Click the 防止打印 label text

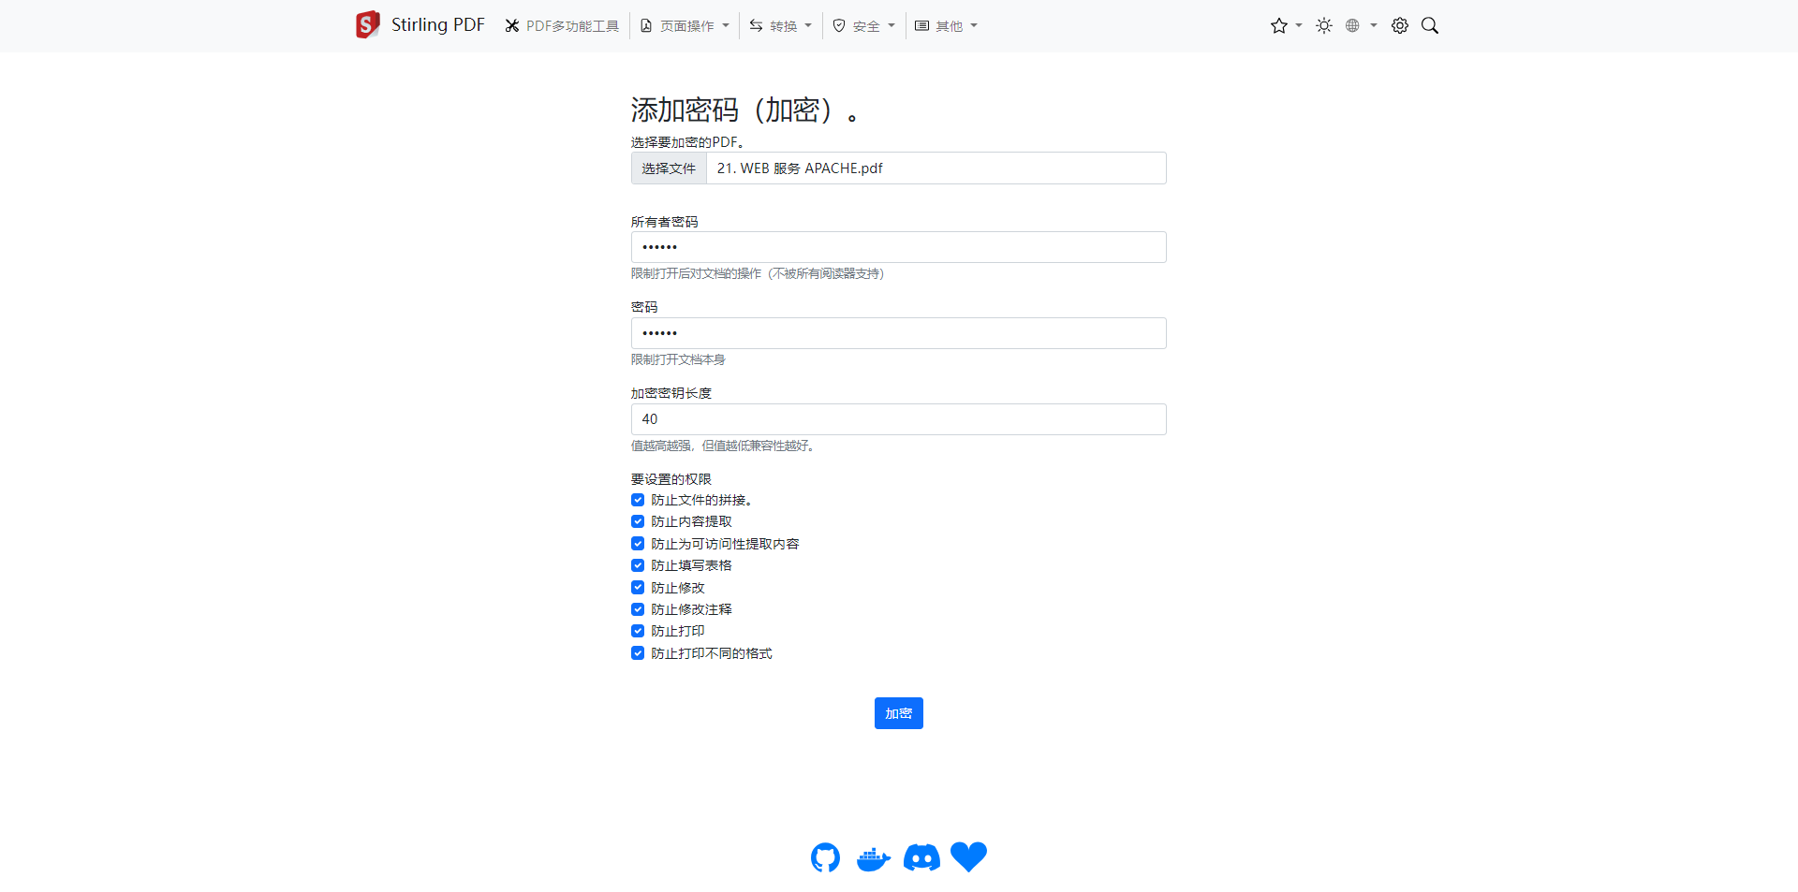(x=678, y=631)
